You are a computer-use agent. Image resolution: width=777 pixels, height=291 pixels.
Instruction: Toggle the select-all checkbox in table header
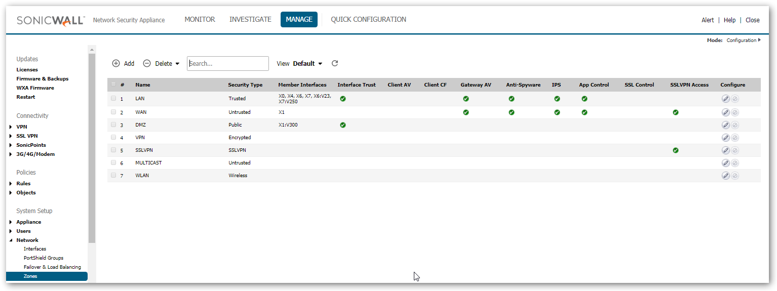coord(113,85)
